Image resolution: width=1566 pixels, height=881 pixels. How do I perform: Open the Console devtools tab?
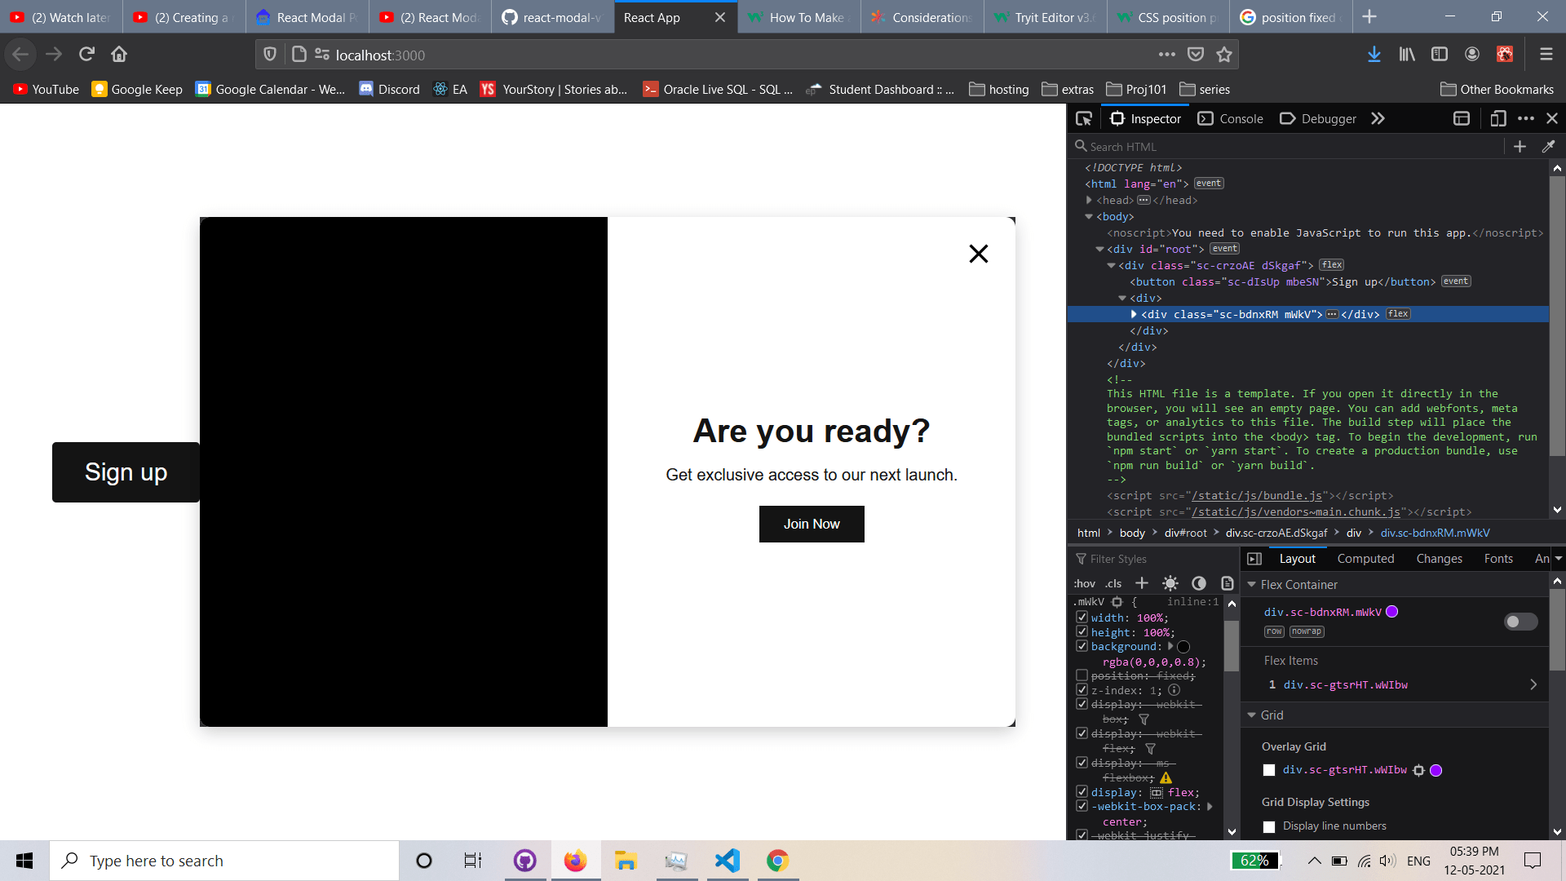click(x=1231, y=119)
